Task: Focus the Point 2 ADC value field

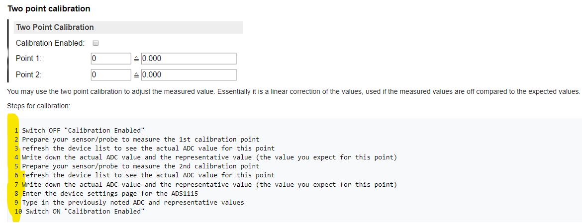Action: (x=111, y=75)
